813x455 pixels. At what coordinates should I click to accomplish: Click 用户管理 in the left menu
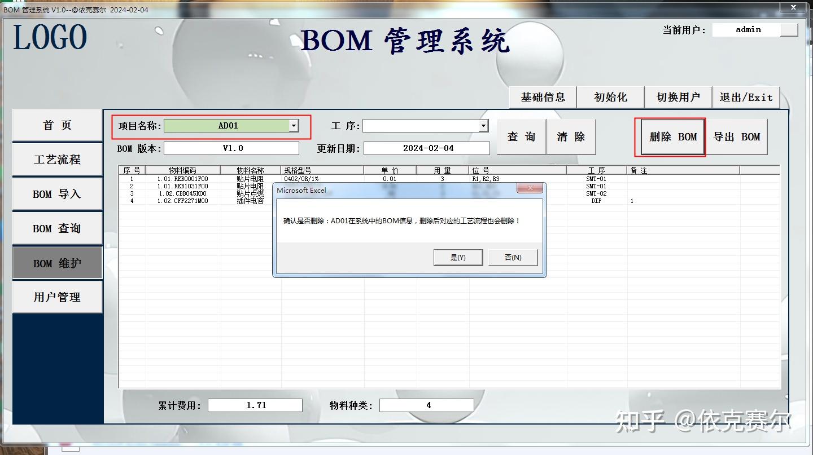pyautogui.click(x=56, y=297)
